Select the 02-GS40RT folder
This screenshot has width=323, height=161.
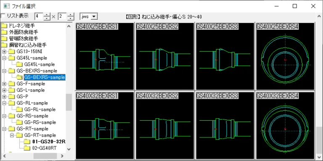tap(45, 148)
